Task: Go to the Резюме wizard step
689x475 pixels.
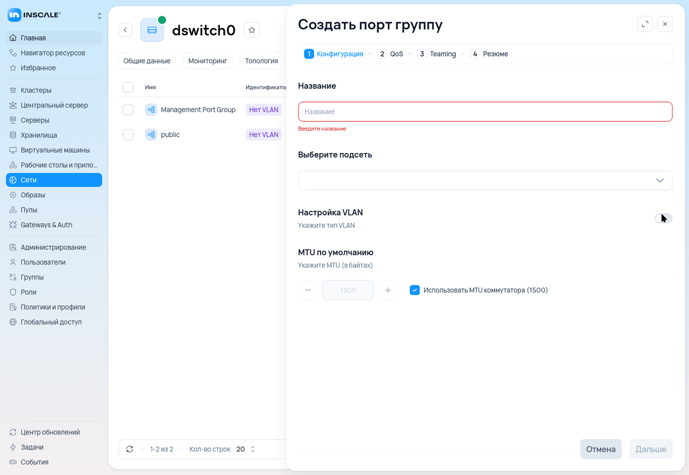Action: pos(489,54)
